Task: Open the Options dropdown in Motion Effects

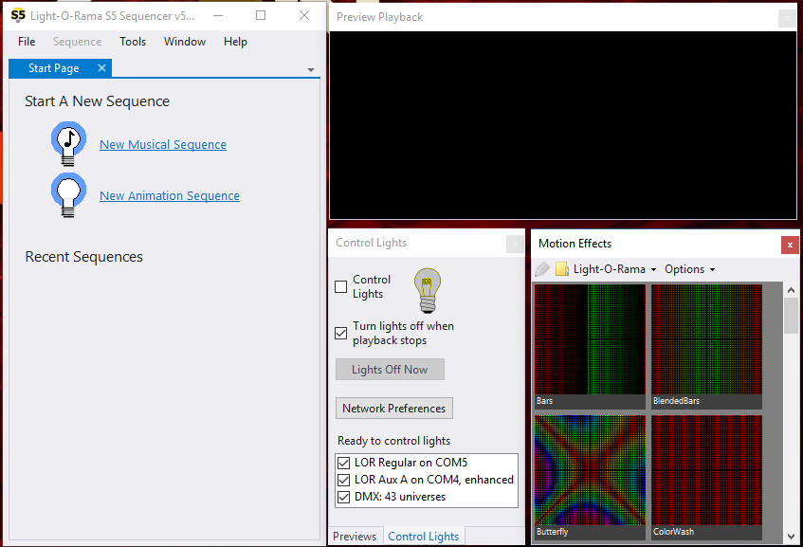Action: [x=689, y=268]
